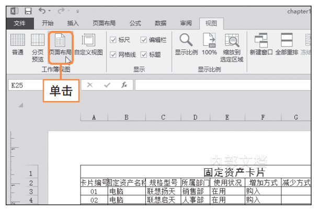
Task: Click cell 人事部
Action: pos(195,200)
